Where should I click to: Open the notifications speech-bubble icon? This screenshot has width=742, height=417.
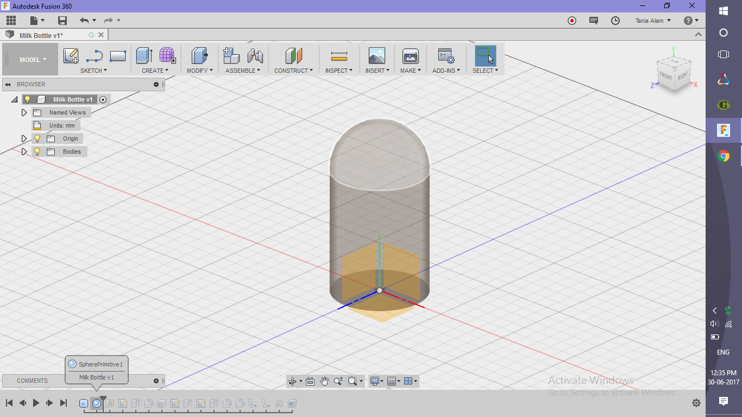tap(593, 21)
